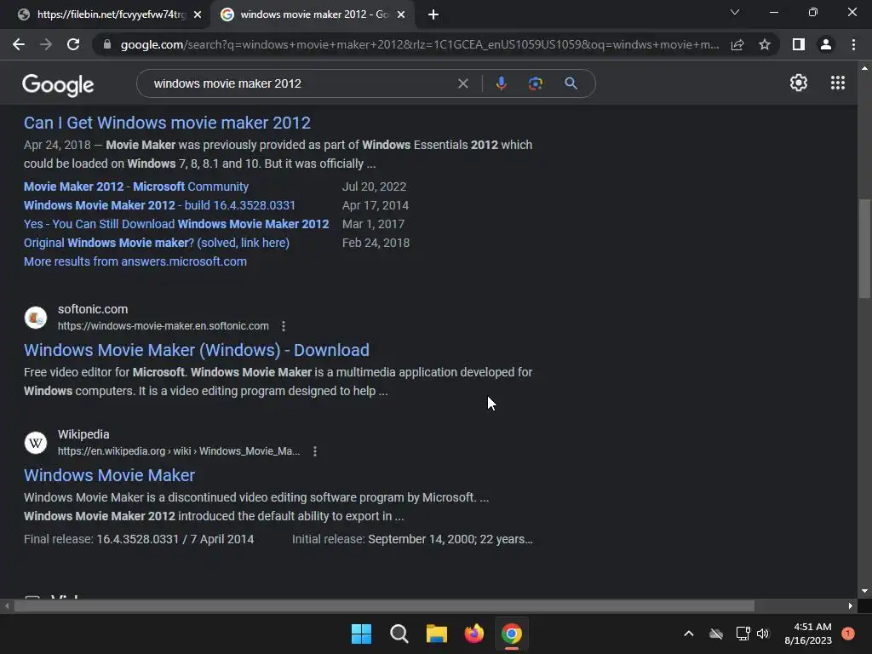872x654 pixels.
Task: Open Windows taskbar search
Action: pyautogui.click(x=399, y=634)
